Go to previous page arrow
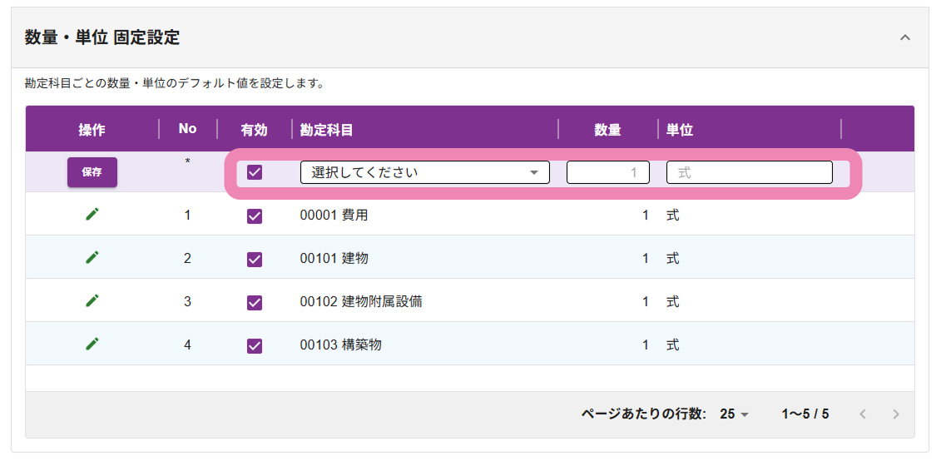The height and width of the screenshot is (461, 946). point(863,414)
